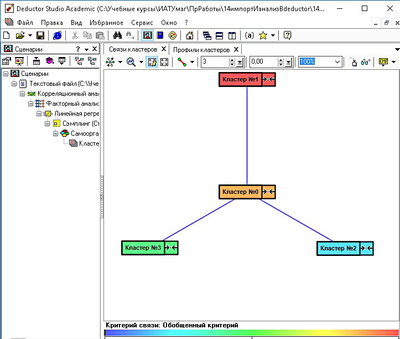Viewport: 400px width, 339px height.
Task: Save the project with floppy icon
Action: [40, 35]
